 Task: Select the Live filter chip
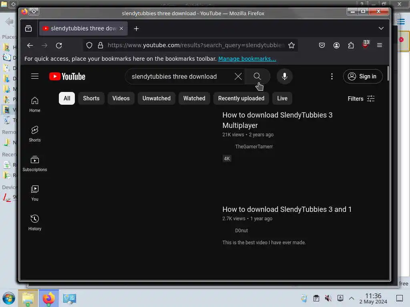(x=282, y=98)
